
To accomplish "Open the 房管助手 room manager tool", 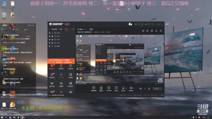I will point(61,67).
